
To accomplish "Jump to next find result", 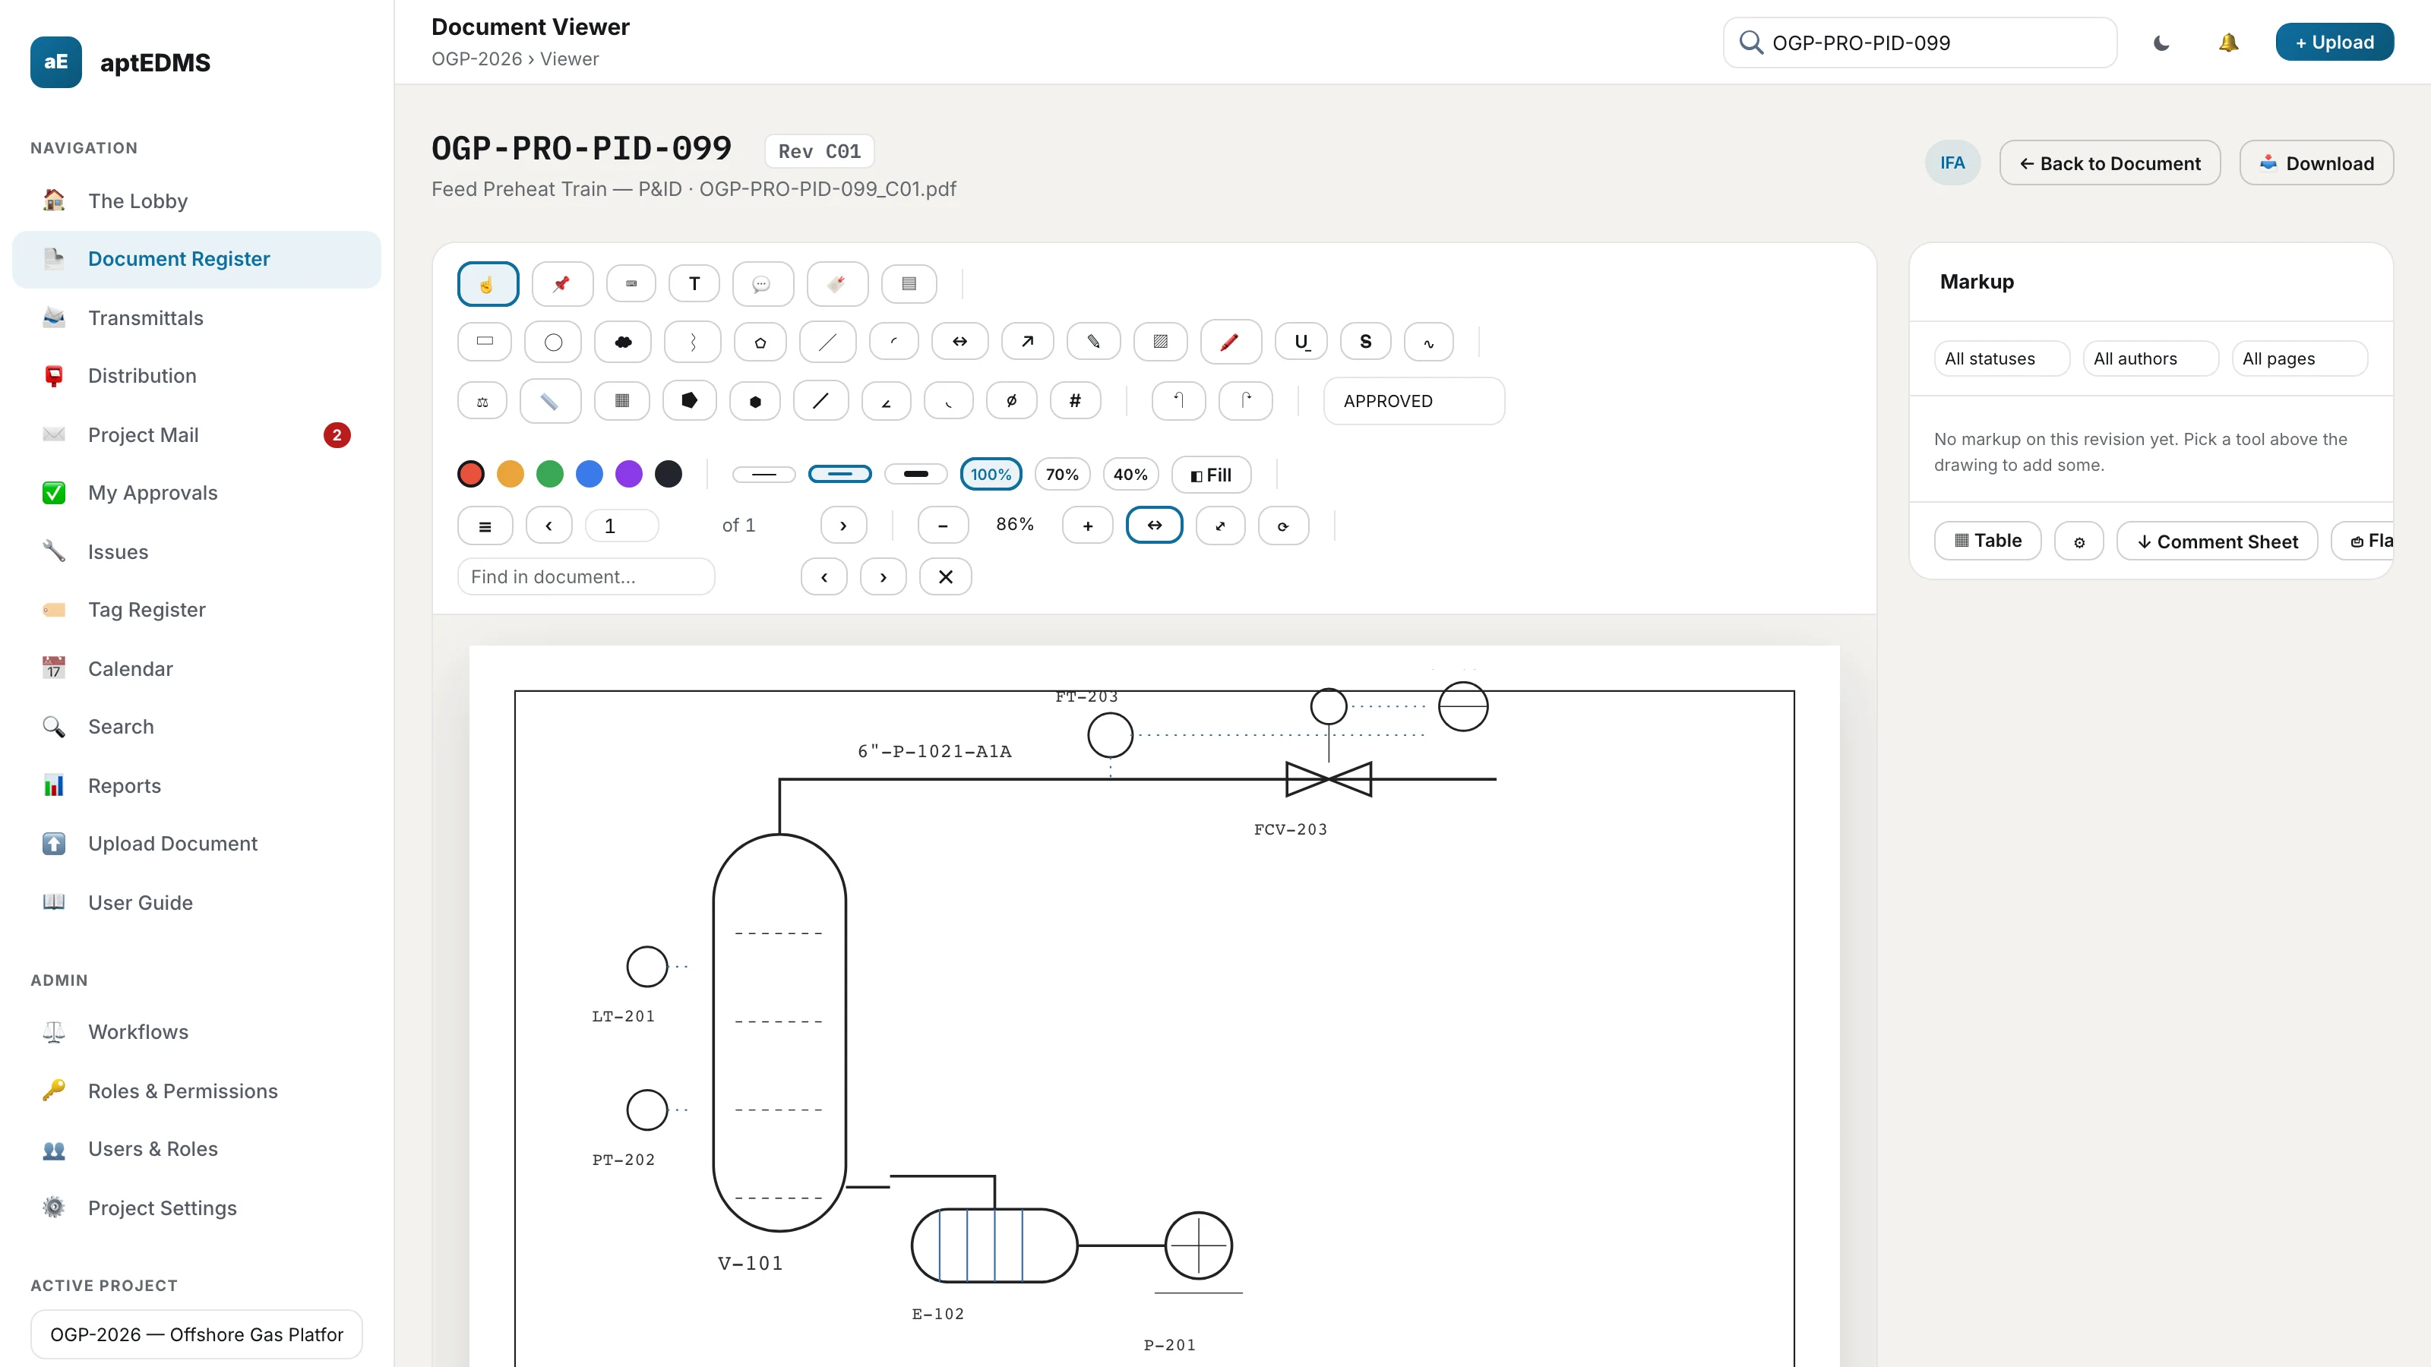I will coord(884,576).
